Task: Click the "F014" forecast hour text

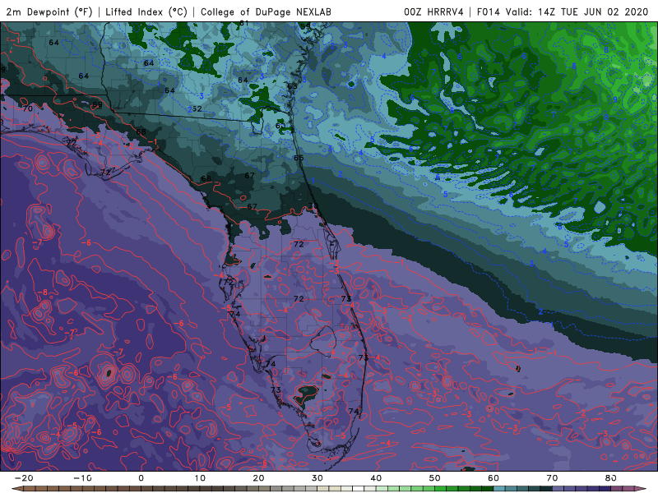Action: (x=488, y=12)
